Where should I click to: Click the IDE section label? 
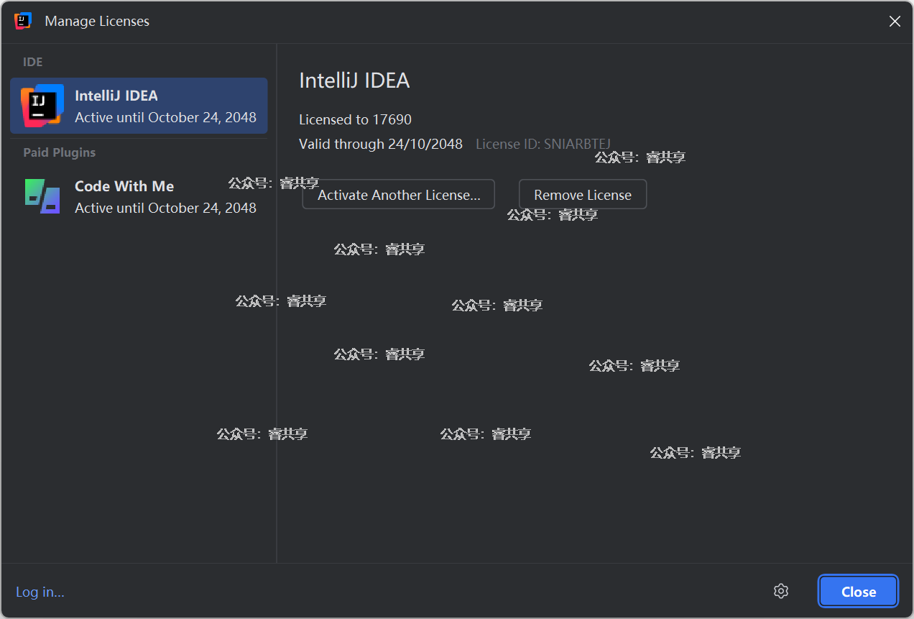point(33,62)
